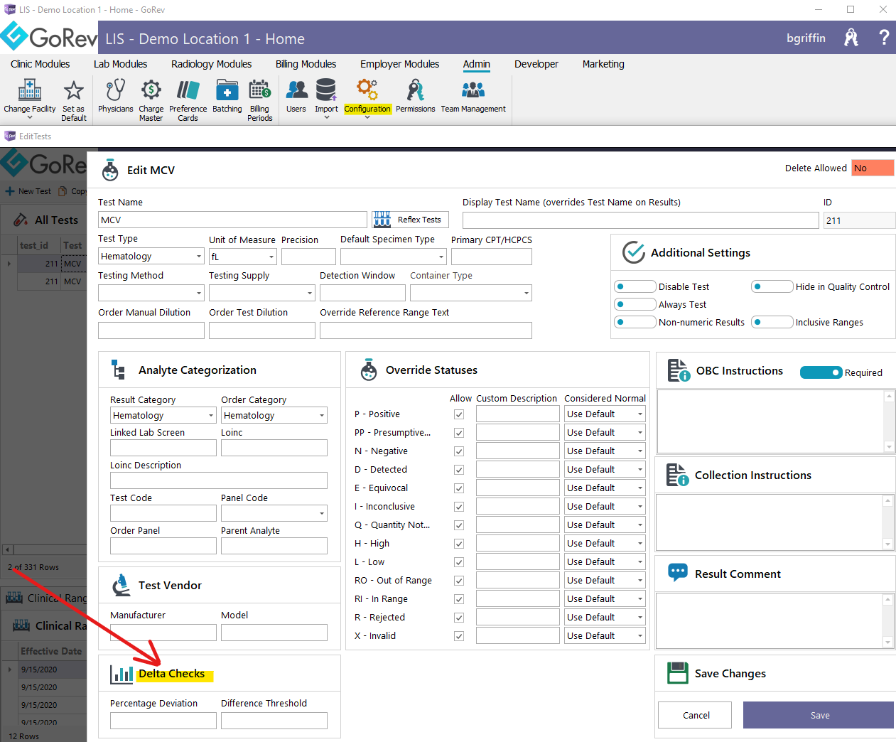Click the Percentage Deviation field

point(163,721)
